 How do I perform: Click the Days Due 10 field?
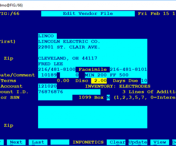point(144,81)
